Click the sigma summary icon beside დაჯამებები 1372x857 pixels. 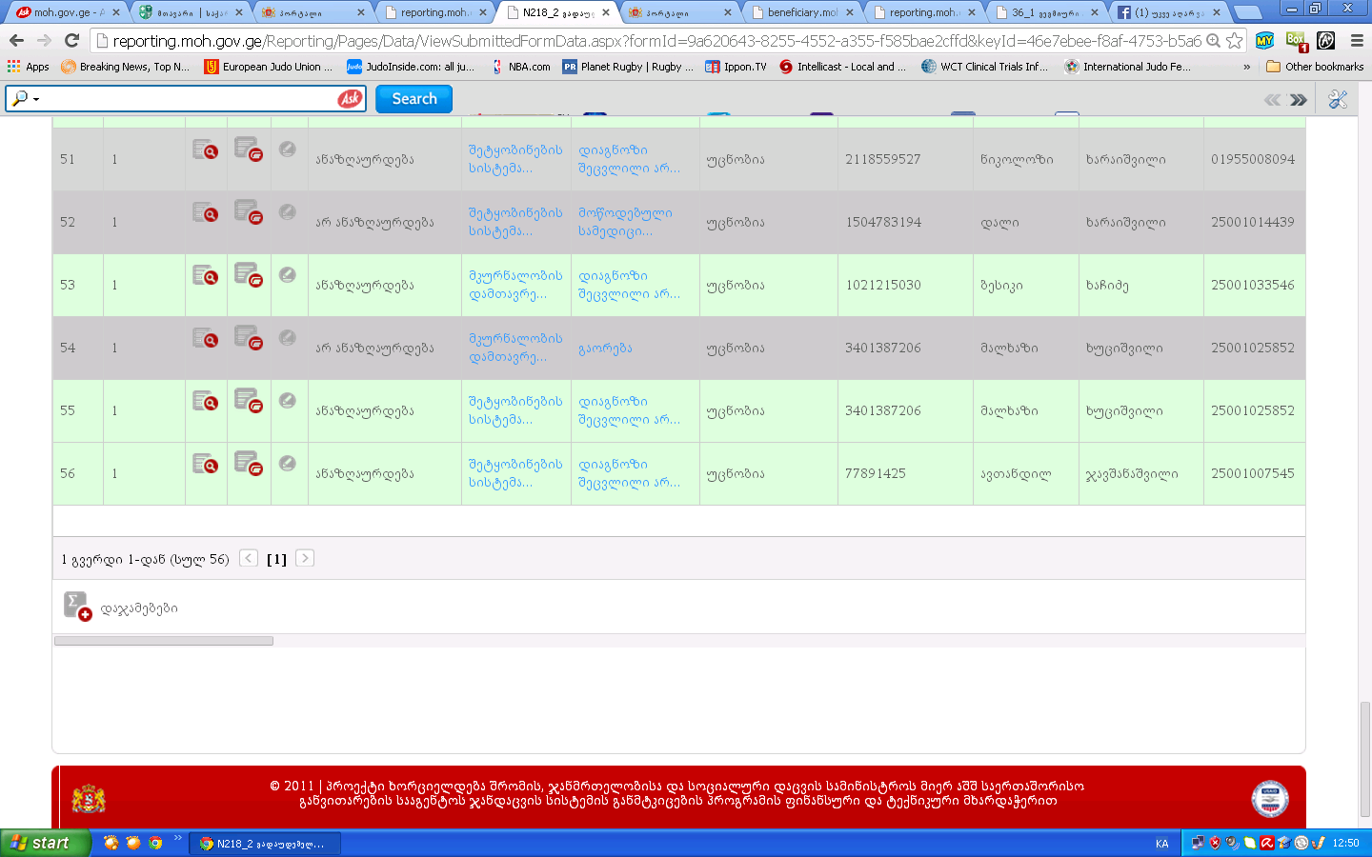pyautogui.click(x=77, y=606)
